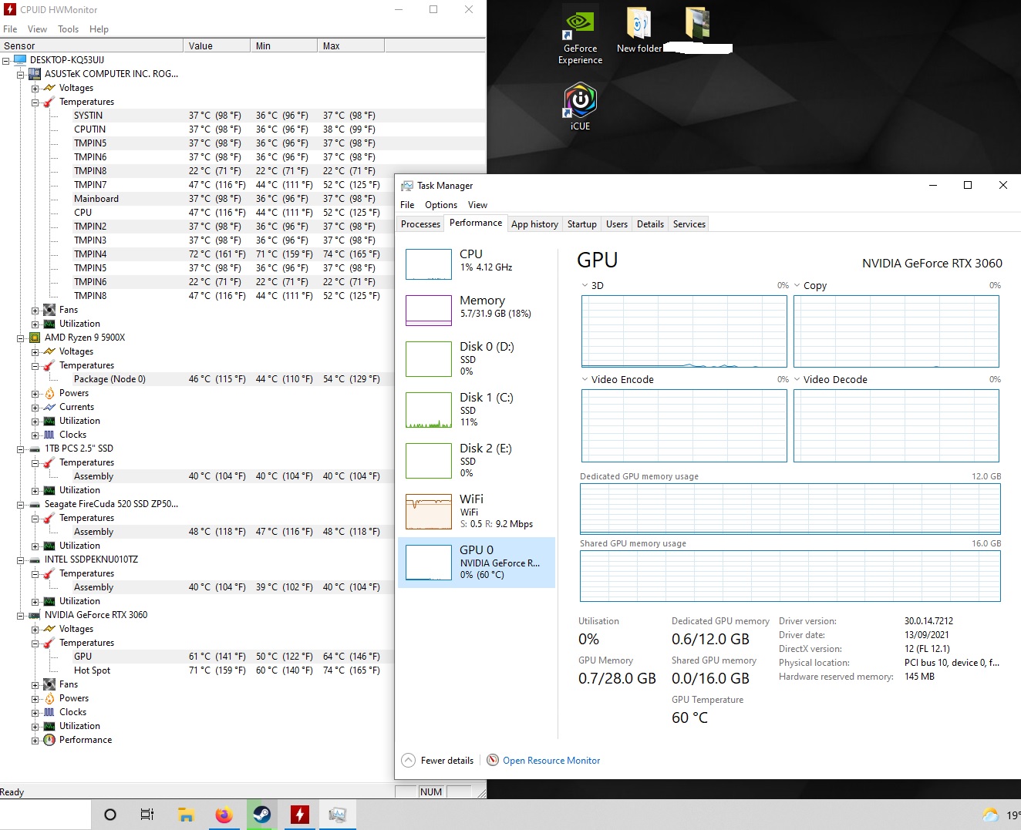
Task: Switch to the Processes tab
Action: point(420,224)
